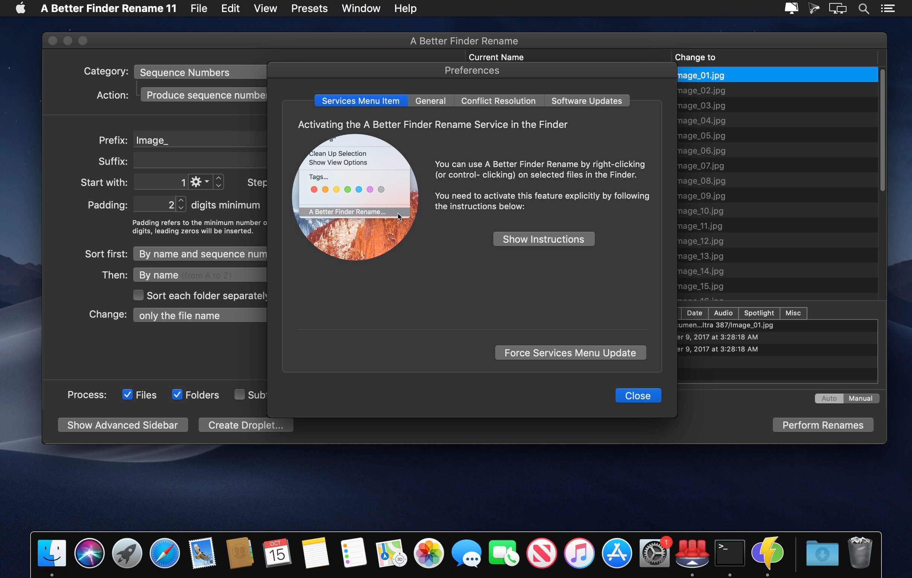This screenshot has height=578, width=912.
Task: Click the Services Menu Item tab
Action: pyautogui.click(x=360, y=100)
